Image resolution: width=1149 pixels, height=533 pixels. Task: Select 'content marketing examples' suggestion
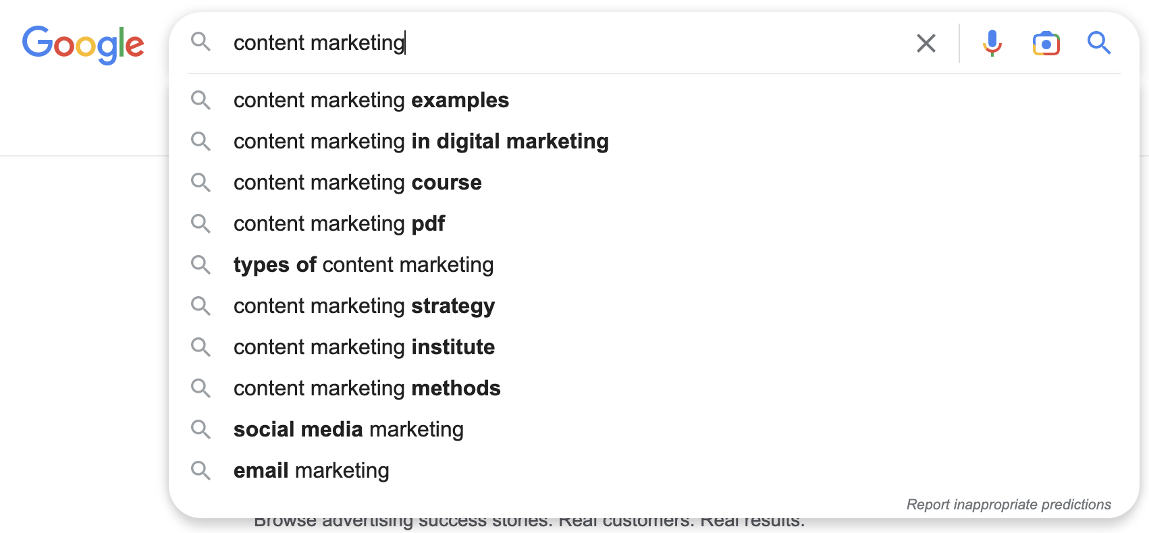371,101
